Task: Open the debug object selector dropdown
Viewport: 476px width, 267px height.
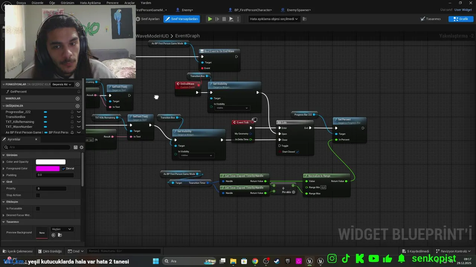Action: point(274,19)
